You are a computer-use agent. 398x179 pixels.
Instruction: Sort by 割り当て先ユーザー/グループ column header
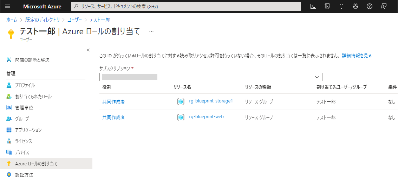pyautogui.click(x=341, y=87)
